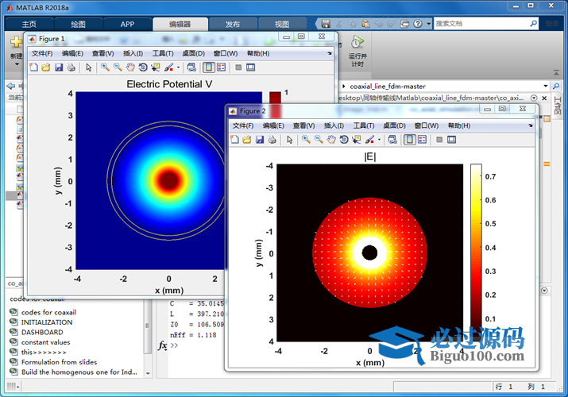Open brush color dropdown arrow in Figure 2

(379, 140)
